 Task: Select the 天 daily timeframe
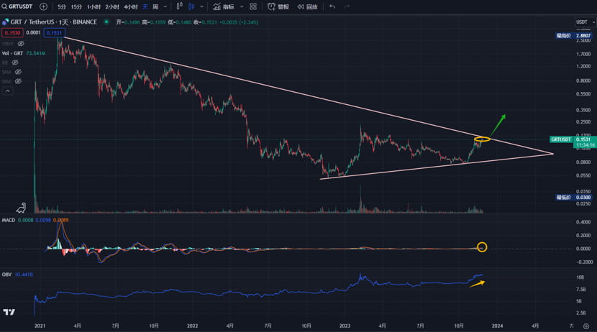[x=145, y=7]
